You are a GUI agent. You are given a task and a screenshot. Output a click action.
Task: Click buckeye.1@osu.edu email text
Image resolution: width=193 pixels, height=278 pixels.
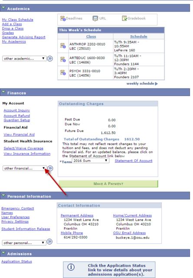[x=133, y=238]
